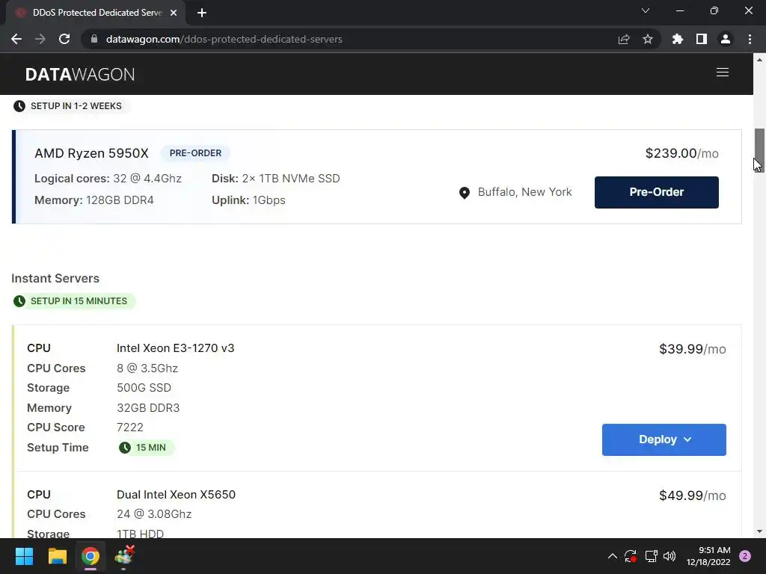
Task: Click Buffalo, New York location text
Action: click(x=524, y=192)
